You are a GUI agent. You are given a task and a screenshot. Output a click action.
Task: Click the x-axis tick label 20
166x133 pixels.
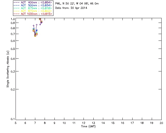[x=161, y=123]
